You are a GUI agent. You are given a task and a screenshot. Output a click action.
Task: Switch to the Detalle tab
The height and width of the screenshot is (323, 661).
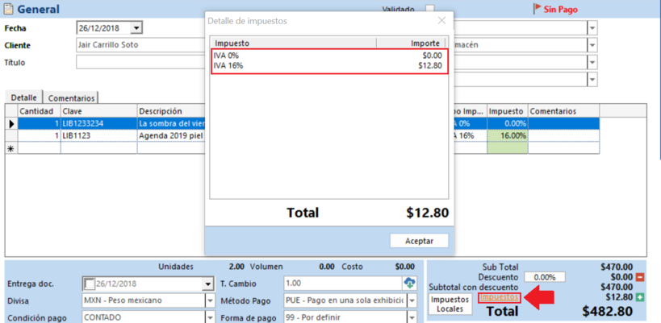click(24, 97)
